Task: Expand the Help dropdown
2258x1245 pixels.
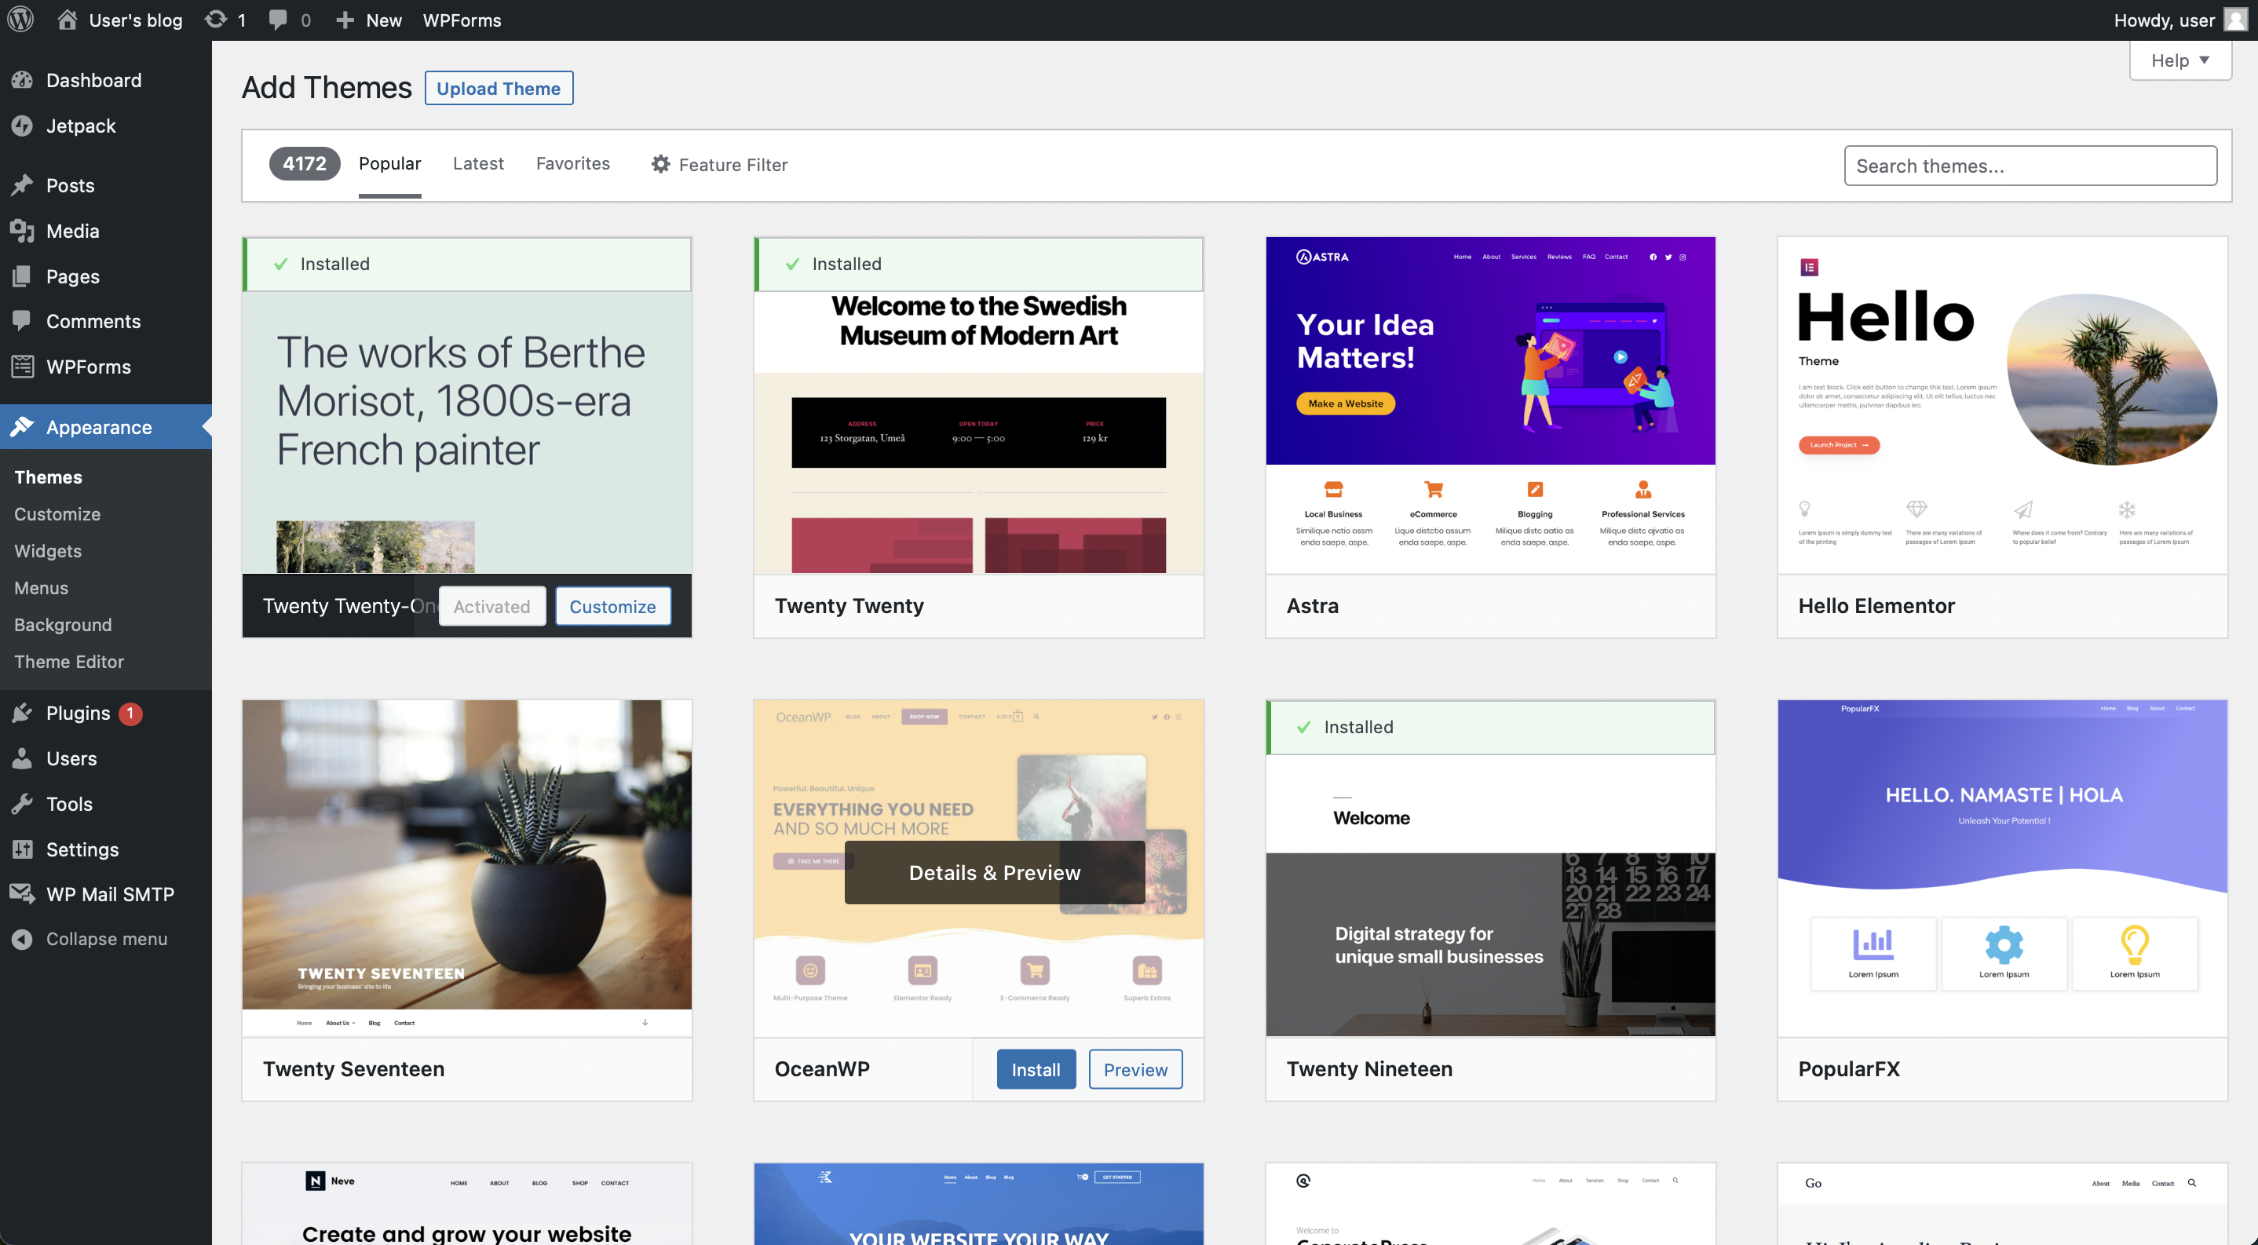Action: [2180, 60]
